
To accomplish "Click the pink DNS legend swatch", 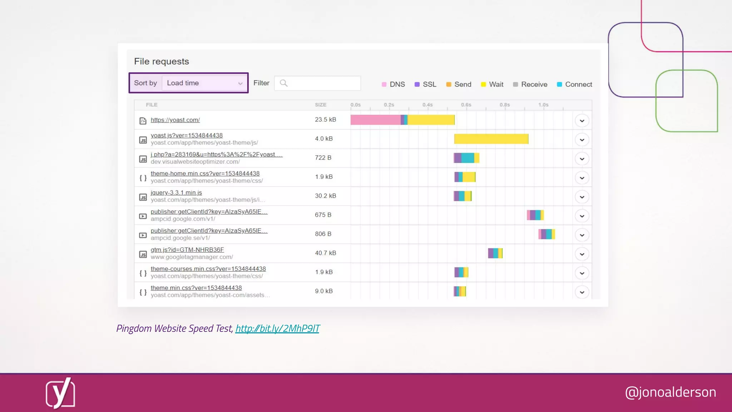I will click(x=384, y=84).
